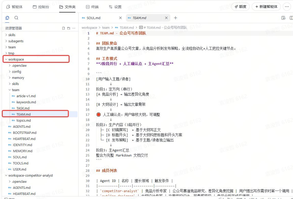Open the three-dot more menu at top right

(287, 7)
